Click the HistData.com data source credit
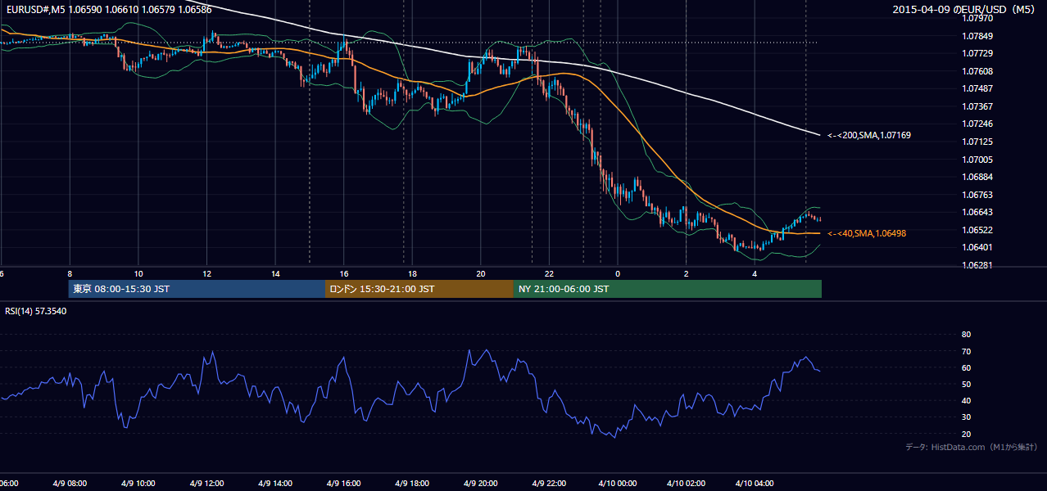 (972, 447)
